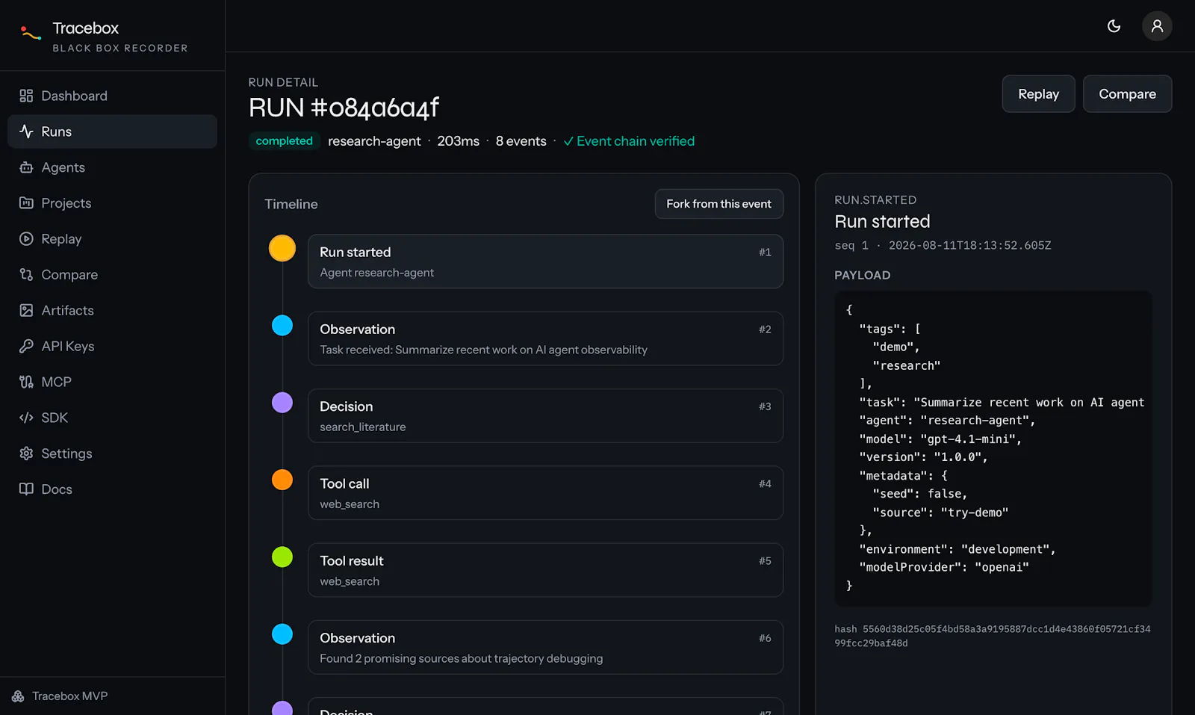Click the timestamp 2026-08-11T18:13:52.605Z

[969, 245]
